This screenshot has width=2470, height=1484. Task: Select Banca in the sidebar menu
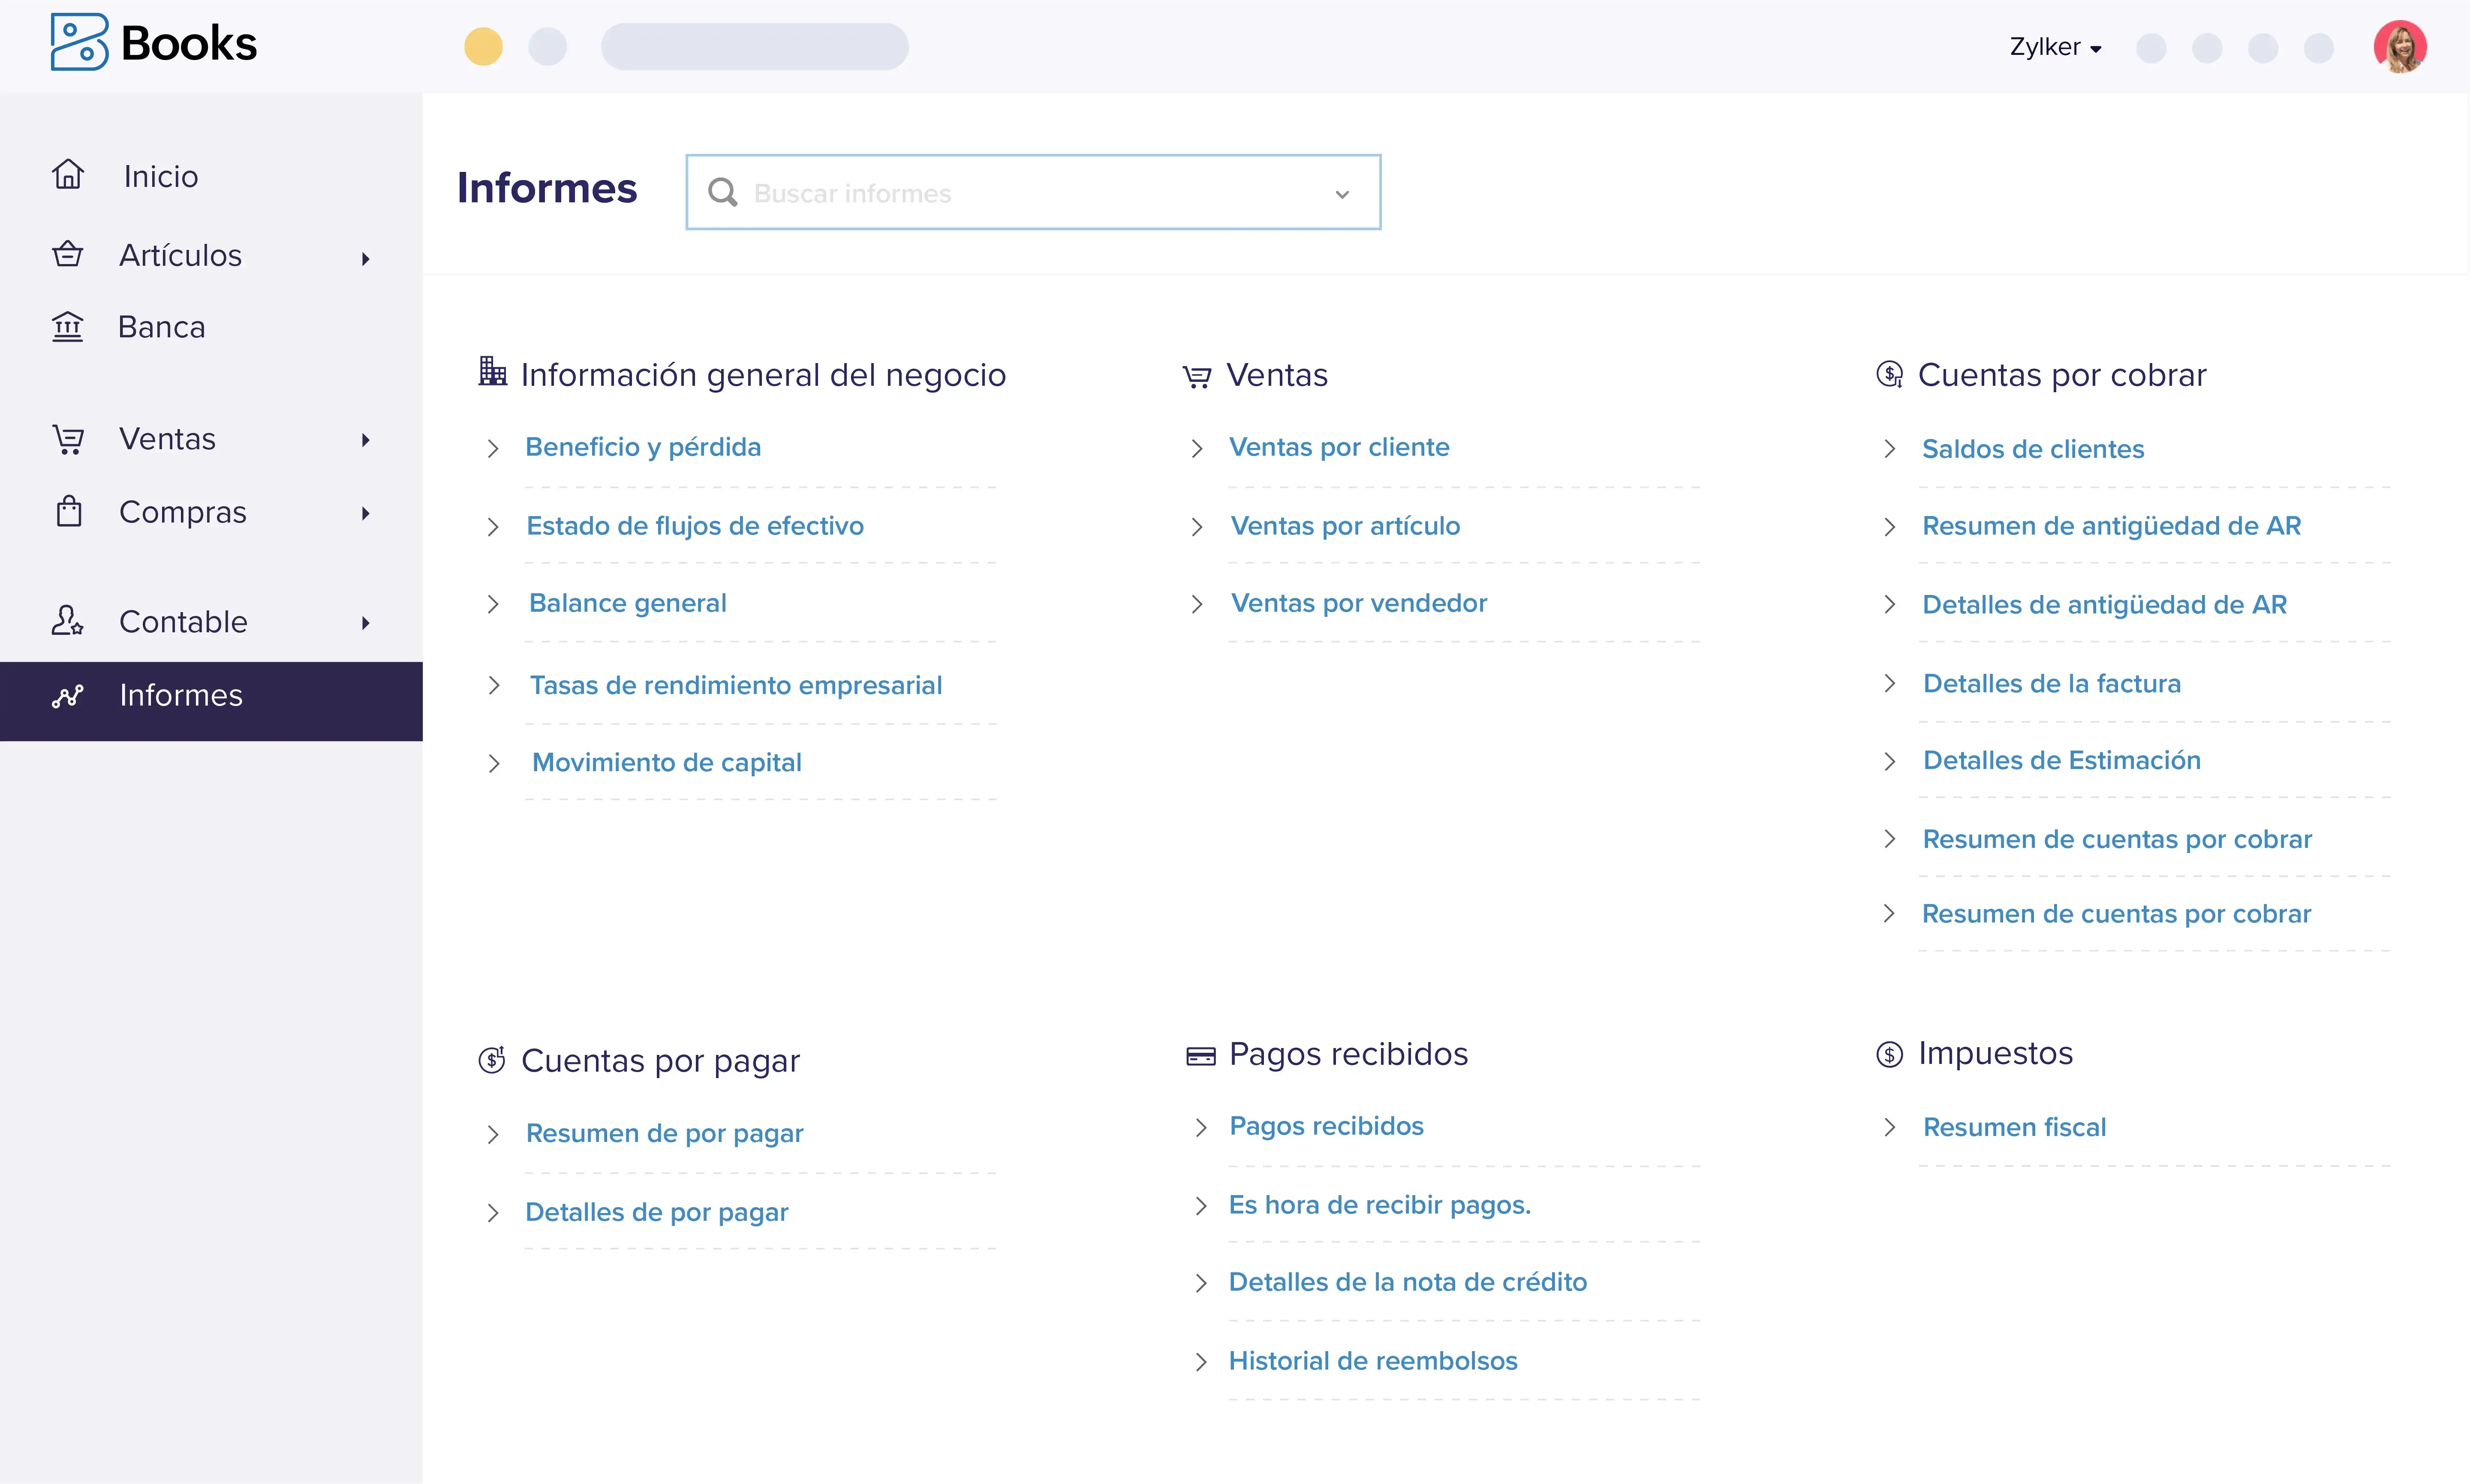pyautogui.click(x=162, y=327)
